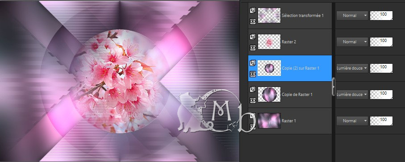Select layer named Sélection transformée 1
Image resolution: width=405 pixels, height=162 pixels.
click(x=303, y=16)
